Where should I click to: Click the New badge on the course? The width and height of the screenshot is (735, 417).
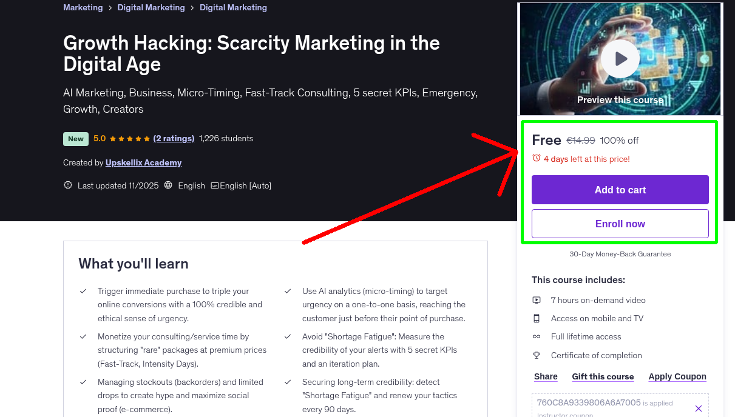pyautogui.click(x=75, y=138)
